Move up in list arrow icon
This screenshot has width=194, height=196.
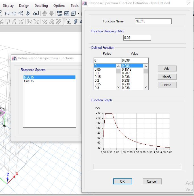[45, 13]
